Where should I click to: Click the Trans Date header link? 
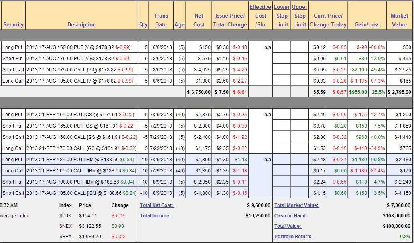(x=161, y=20)
